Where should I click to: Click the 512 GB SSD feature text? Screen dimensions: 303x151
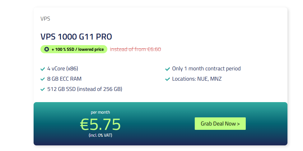point(85,89)
